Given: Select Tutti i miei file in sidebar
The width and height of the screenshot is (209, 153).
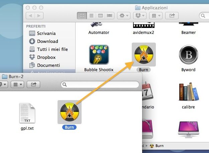Looking at the screenshot, I should pyautogui.click(x=49, y=49).
